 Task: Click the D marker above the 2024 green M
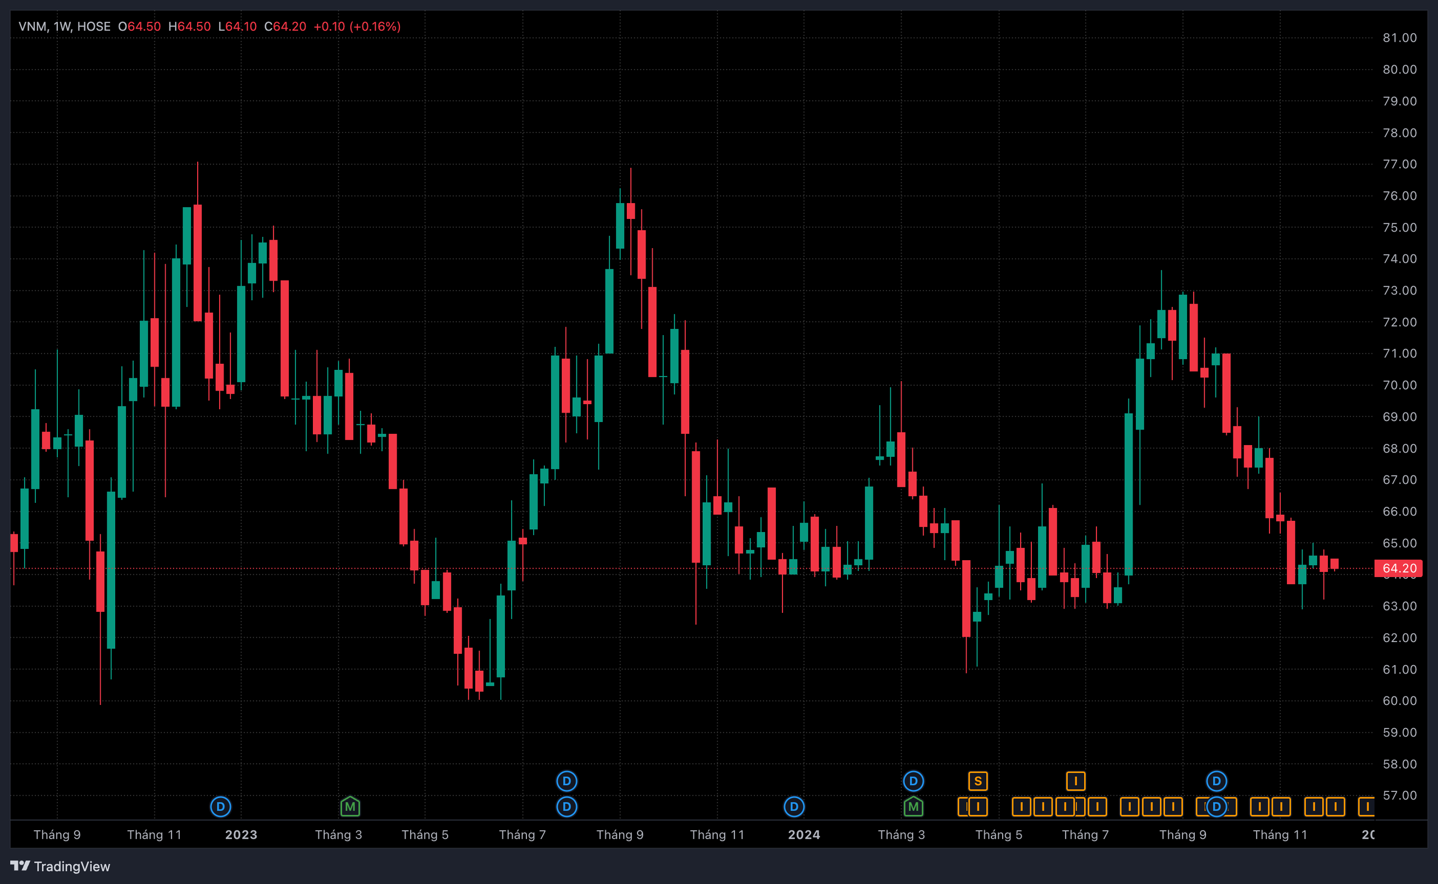[913, 781]
